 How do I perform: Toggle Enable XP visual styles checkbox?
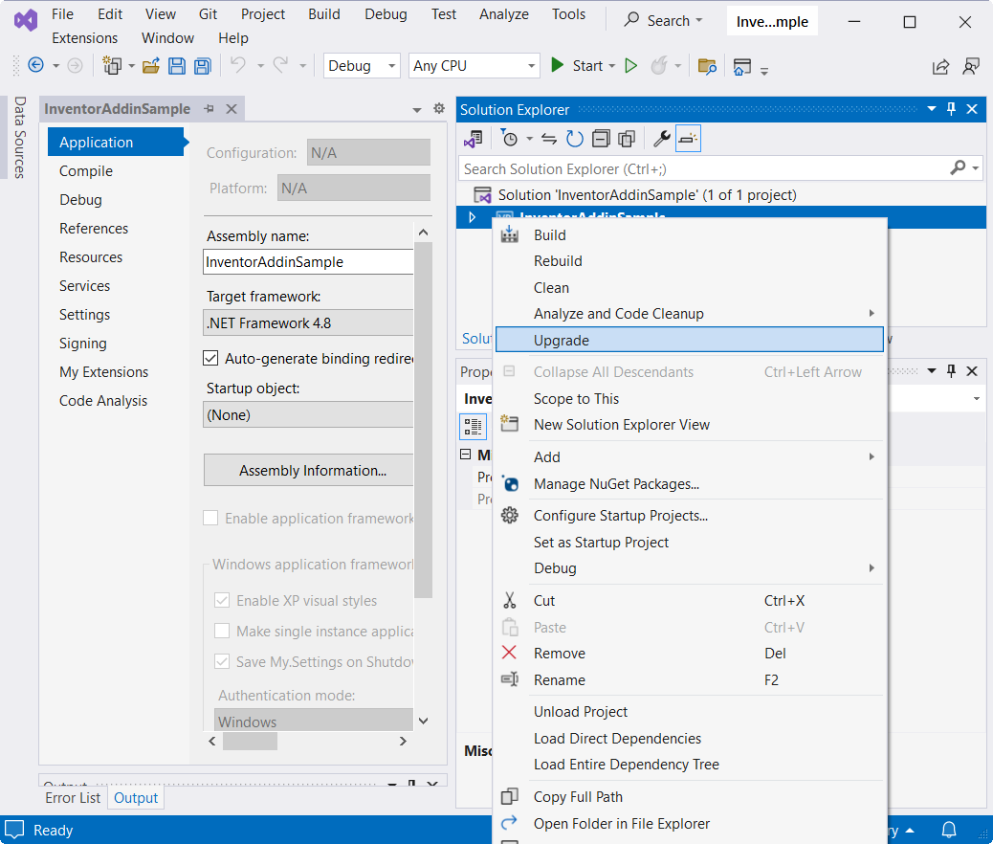(x=222, y=600)
